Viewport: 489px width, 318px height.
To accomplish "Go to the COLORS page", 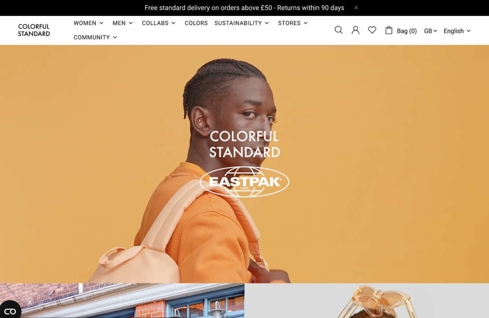I will pos(196,23).
